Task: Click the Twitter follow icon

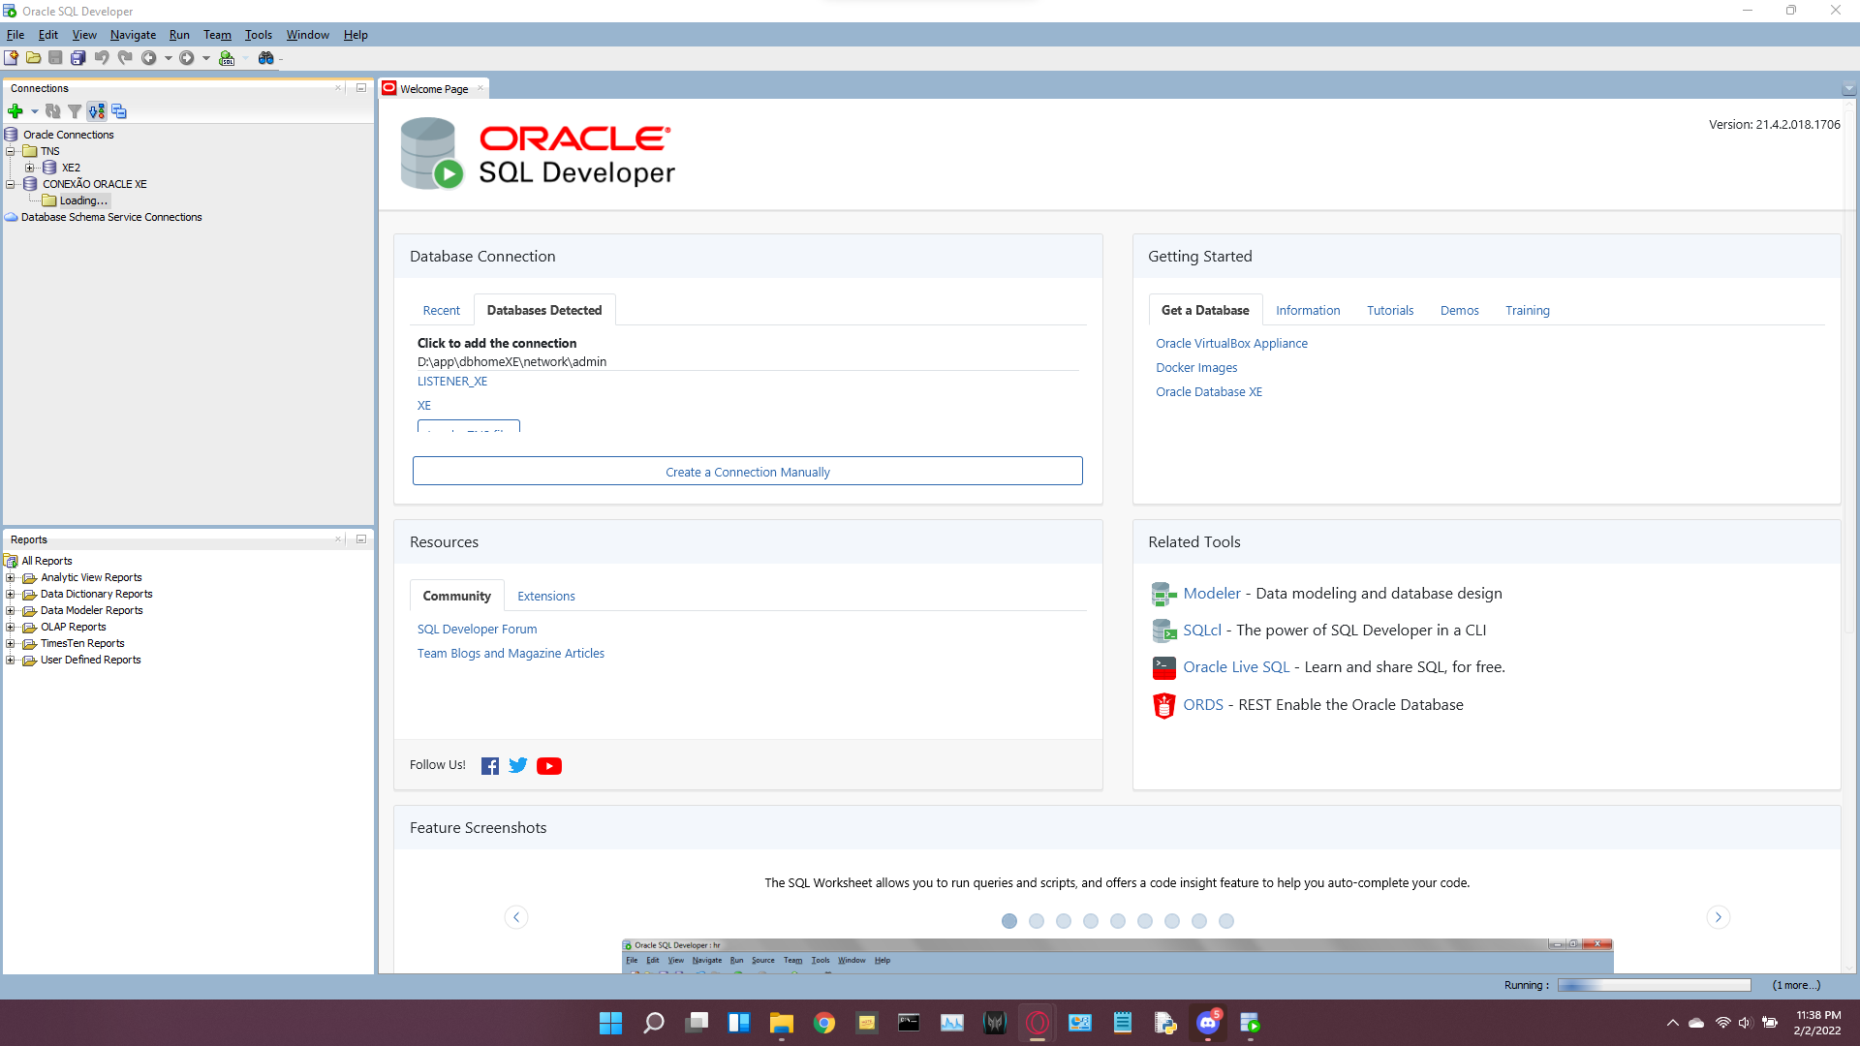Action: click(518, 765)
